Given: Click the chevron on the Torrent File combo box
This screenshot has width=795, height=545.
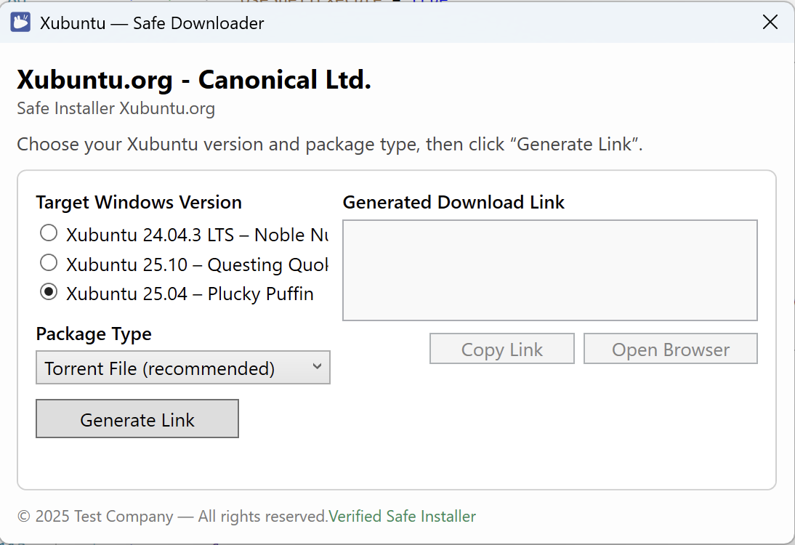Looking at the screenshot, I should click(318, 368).
